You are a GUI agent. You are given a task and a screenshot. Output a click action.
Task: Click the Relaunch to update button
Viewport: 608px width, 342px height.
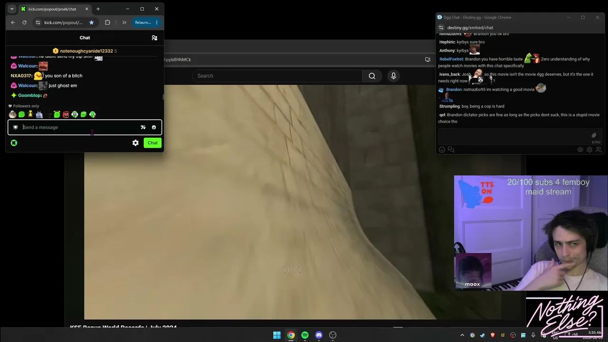pyautogui.click(x=142, y=22)
